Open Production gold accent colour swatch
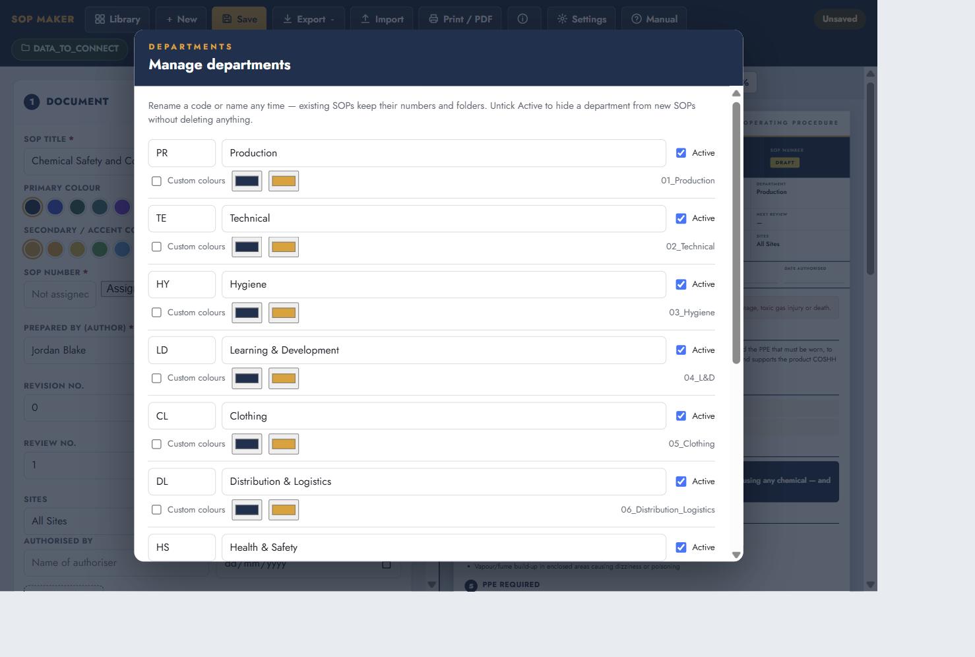975x657 pixels. [284, 181]
